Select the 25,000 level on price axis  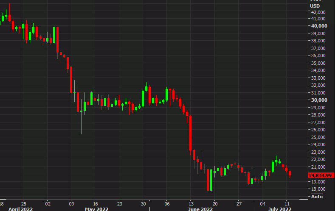(318, 137)
